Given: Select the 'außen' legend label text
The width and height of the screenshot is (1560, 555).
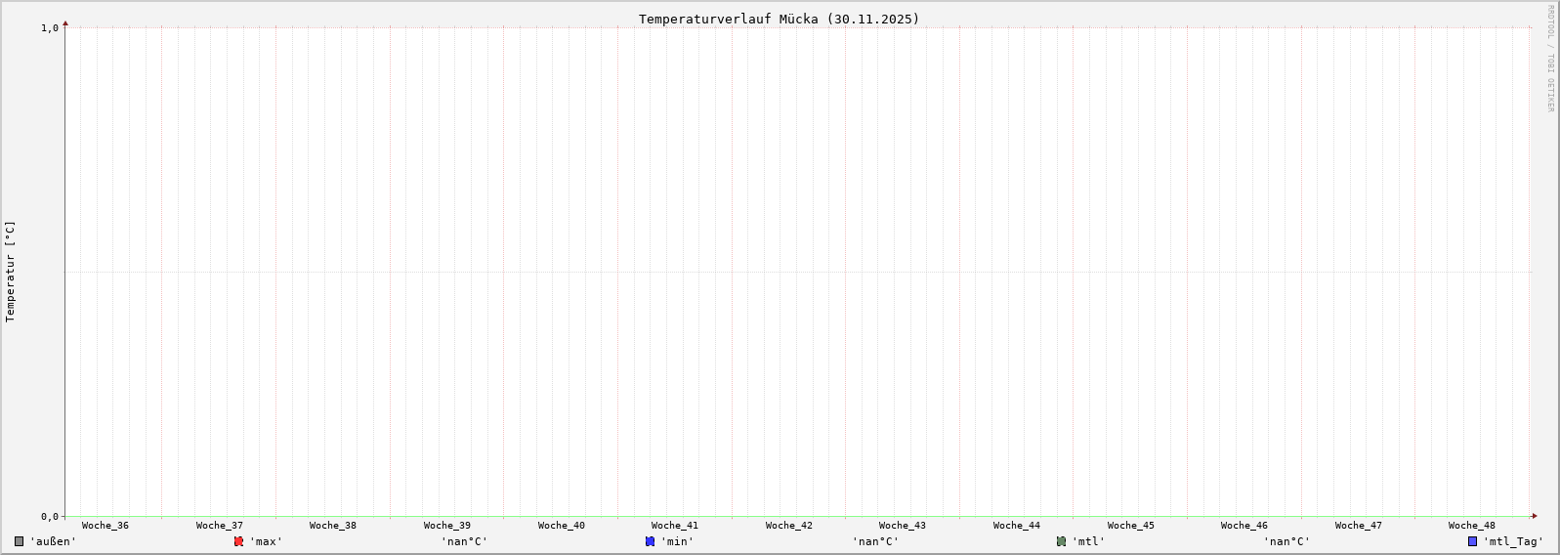Looking at the screenshot, I should [53, 541].
